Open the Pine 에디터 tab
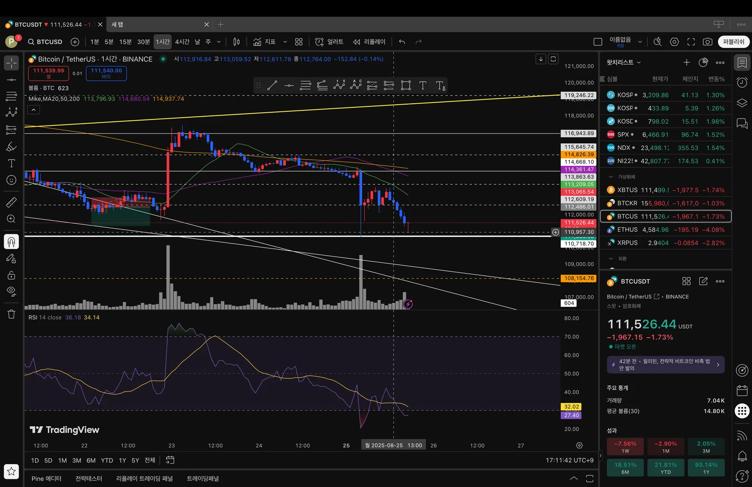This screenshot has height=487, width=752. [x=46, y=478]
